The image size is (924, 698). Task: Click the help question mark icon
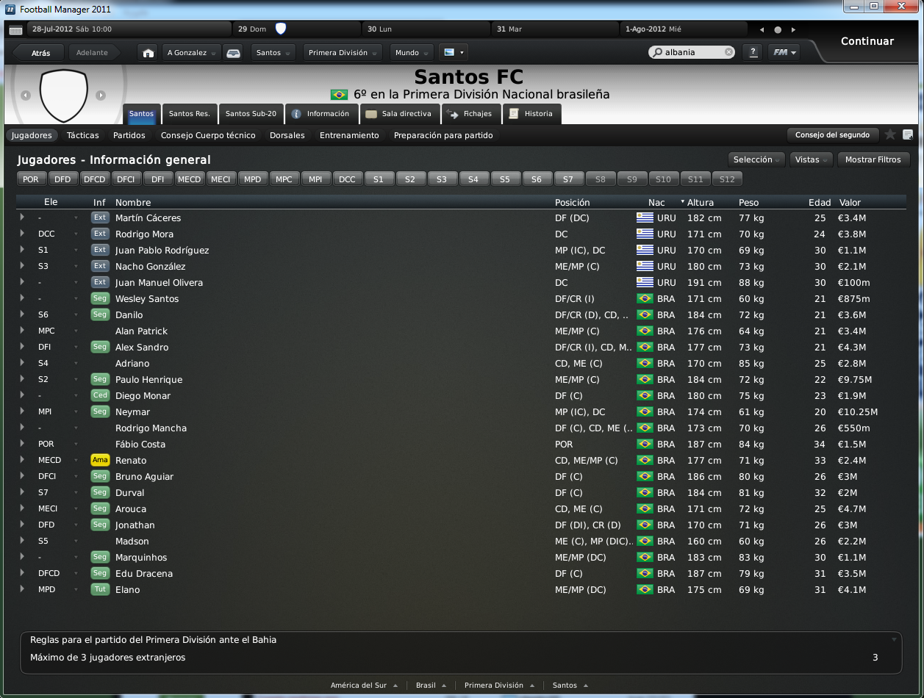(752, 53)
